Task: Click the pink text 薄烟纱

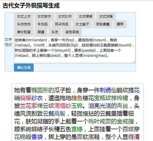Action: pos(62,106)
